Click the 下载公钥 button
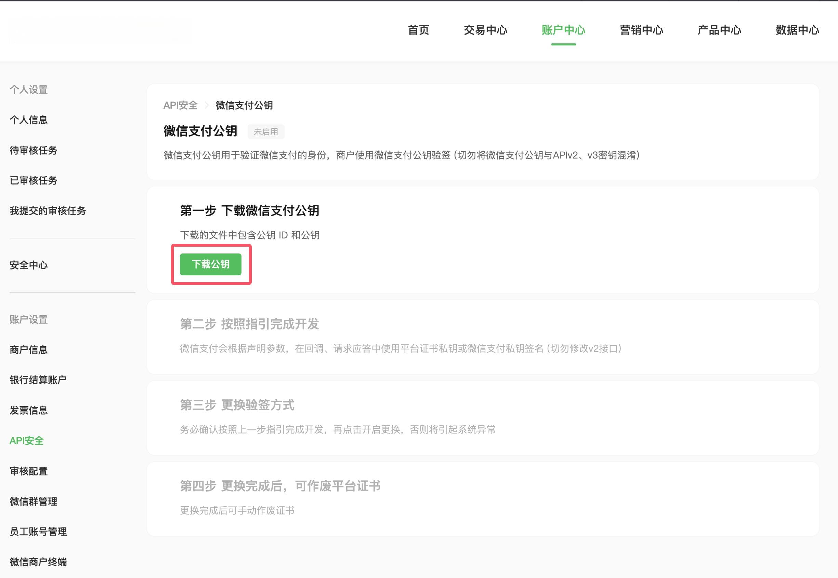Viewport: 838px width, 578px height. tap(211, 264)
